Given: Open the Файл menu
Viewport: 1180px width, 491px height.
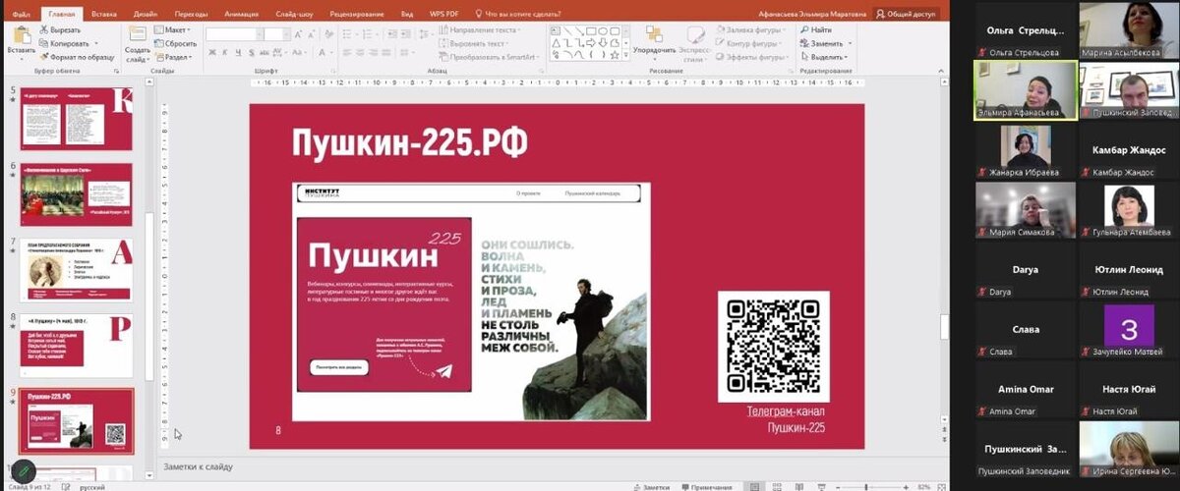Looking at the screenshot, I should (x=21, y=15).
